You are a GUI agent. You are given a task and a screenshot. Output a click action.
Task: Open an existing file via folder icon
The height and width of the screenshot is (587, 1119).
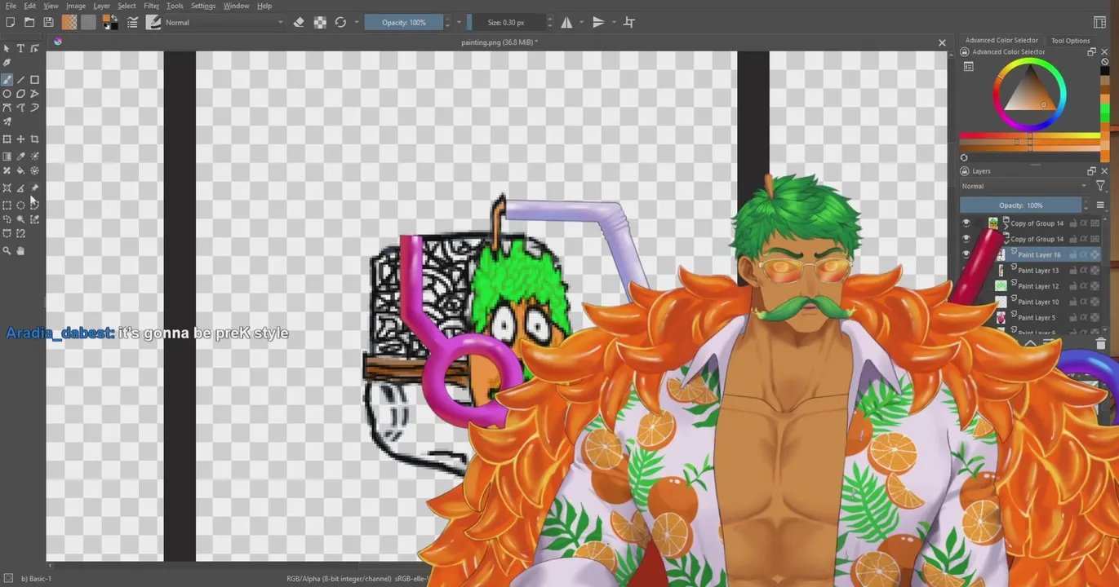(29, 23)
